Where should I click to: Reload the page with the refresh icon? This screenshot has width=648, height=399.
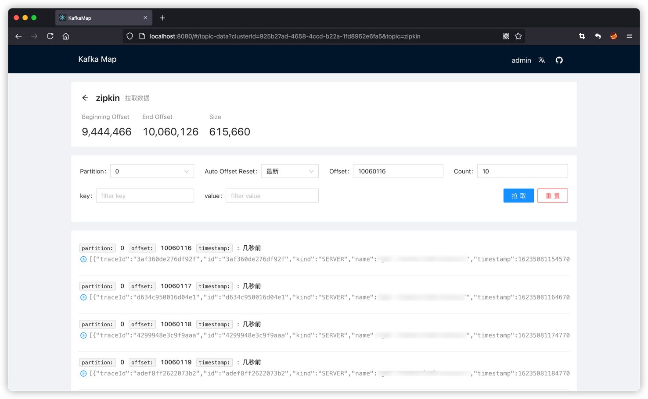pyautogui.click(x=50, y=36)
